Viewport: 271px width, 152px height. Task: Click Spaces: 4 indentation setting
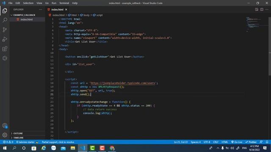[196, 142]
